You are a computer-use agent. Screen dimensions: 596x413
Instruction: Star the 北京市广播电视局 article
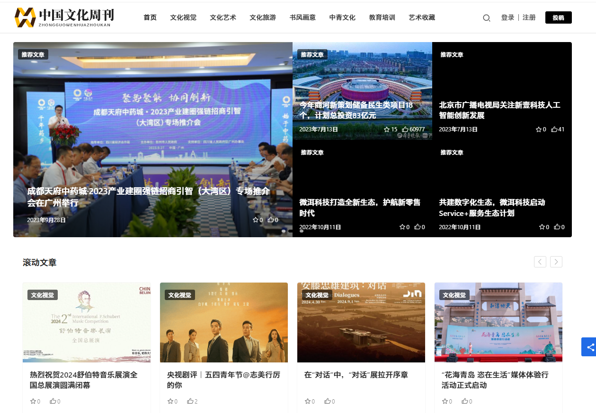pyautogui.click(x=538, y=129)
